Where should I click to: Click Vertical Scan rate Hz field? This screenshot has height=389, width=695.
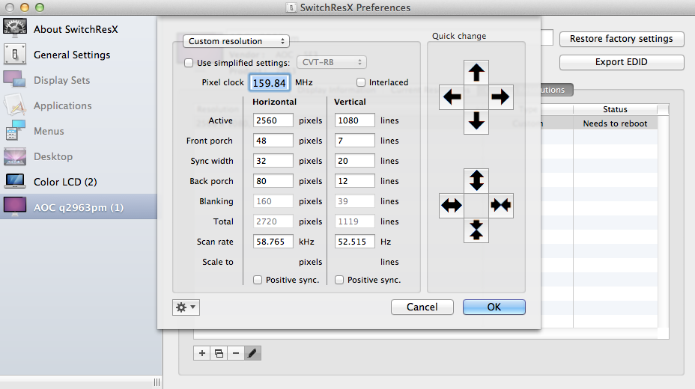coord(354,242)
